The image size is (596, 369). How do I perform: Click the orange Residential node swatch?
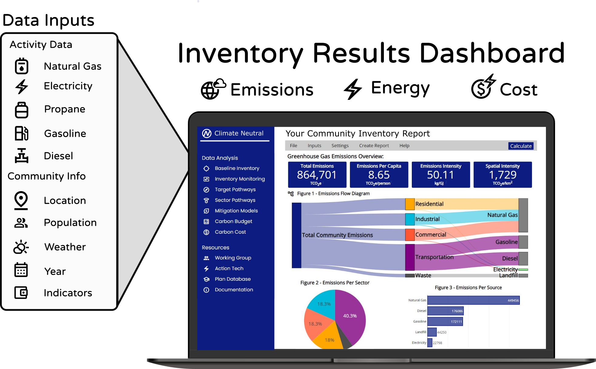[410, 204]
